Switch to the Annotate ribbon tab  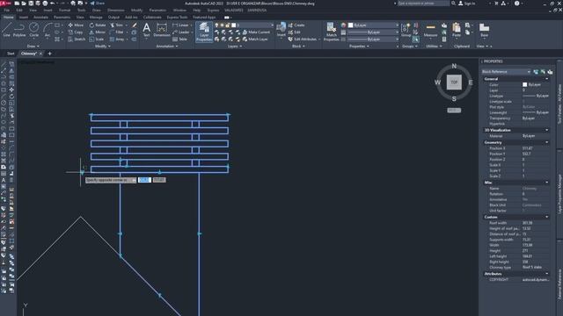[x=40, y=18]
